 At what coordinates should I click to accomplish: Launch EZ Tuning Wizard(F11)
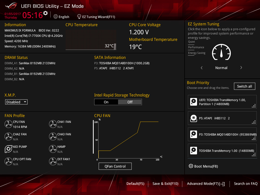99,17
